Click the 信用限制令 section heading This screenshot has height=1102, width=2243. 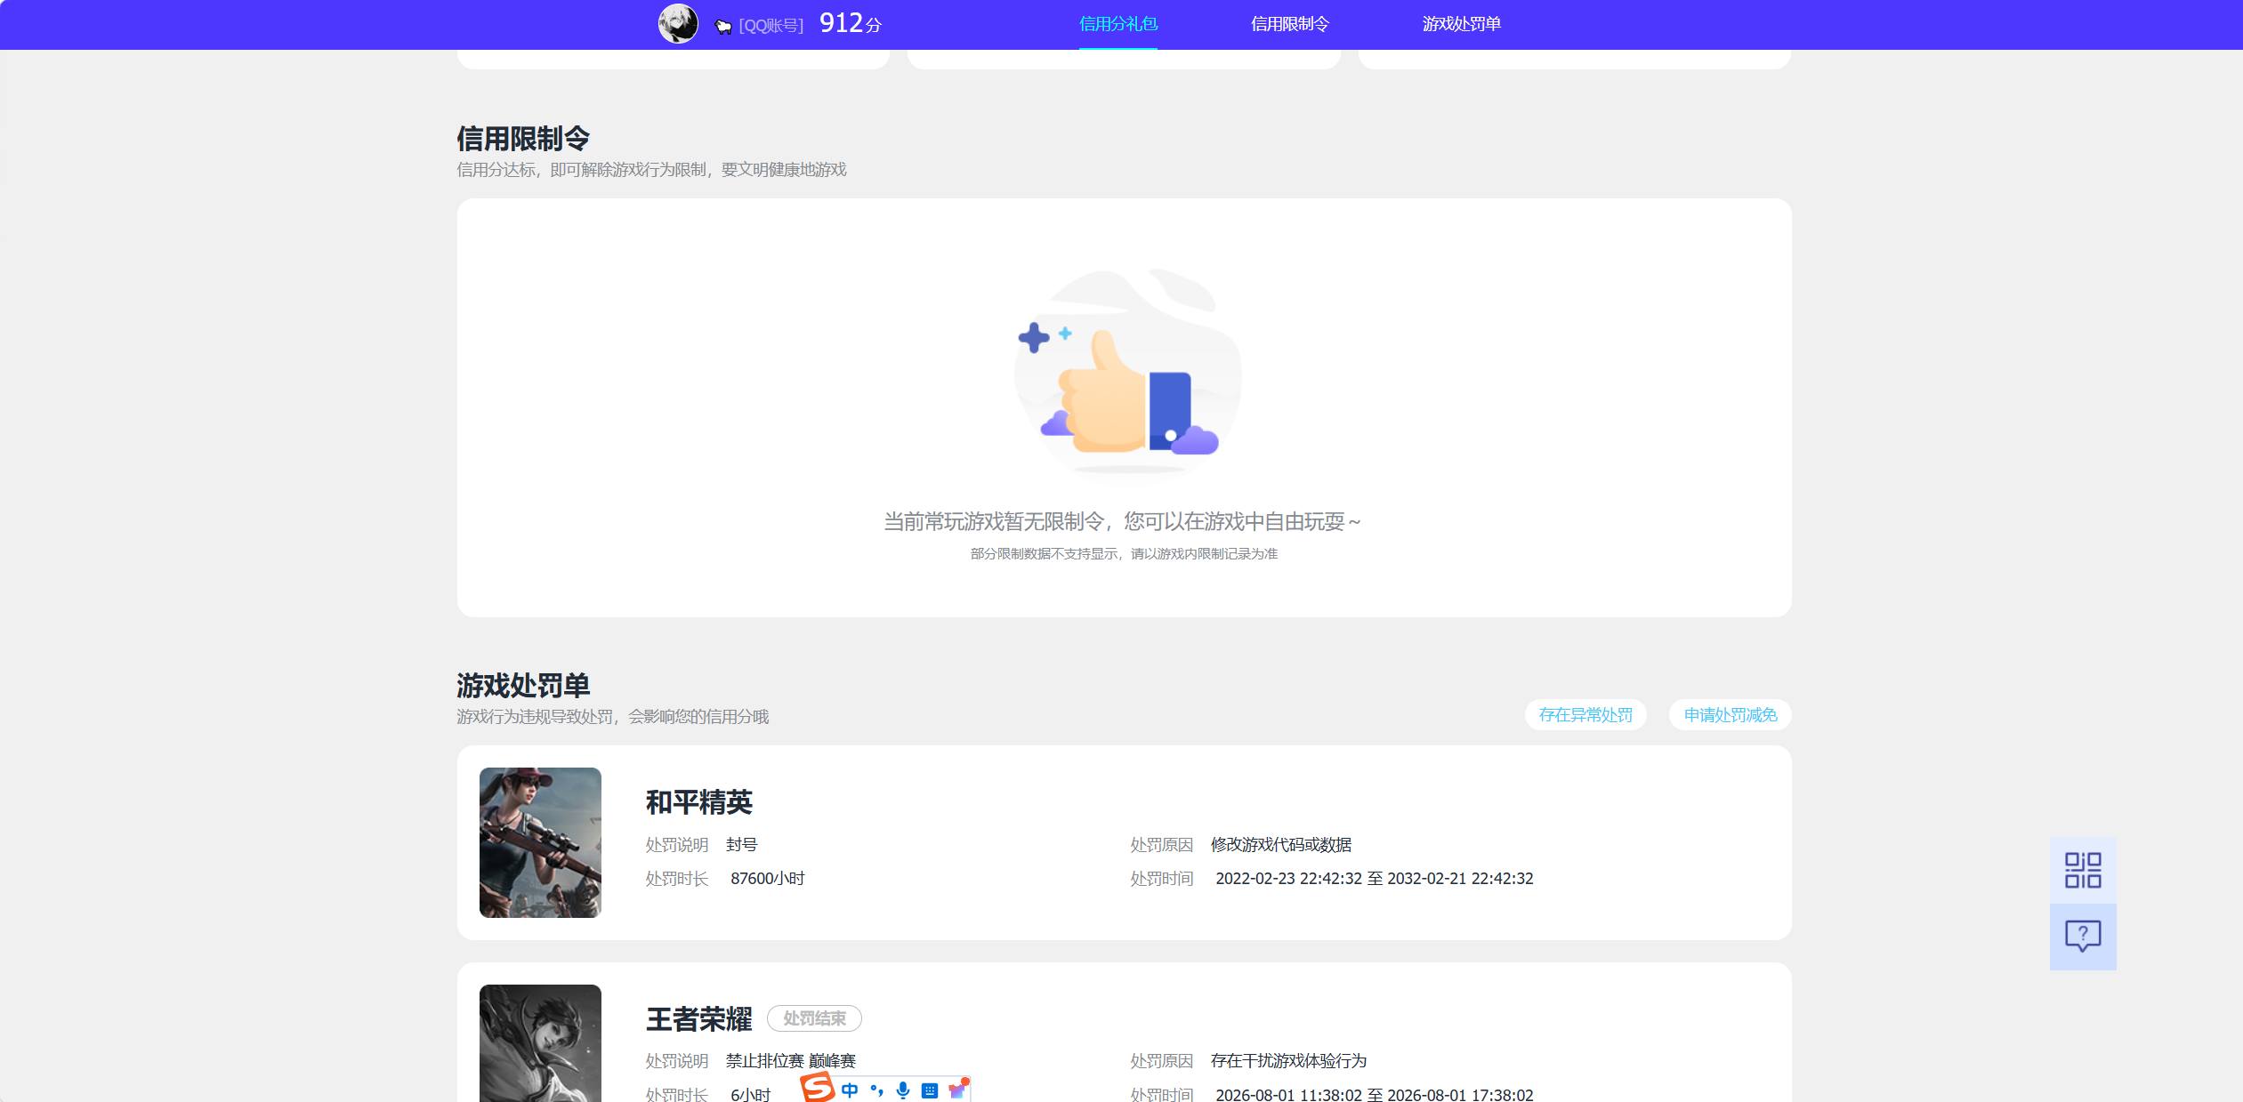coord(523,139)
